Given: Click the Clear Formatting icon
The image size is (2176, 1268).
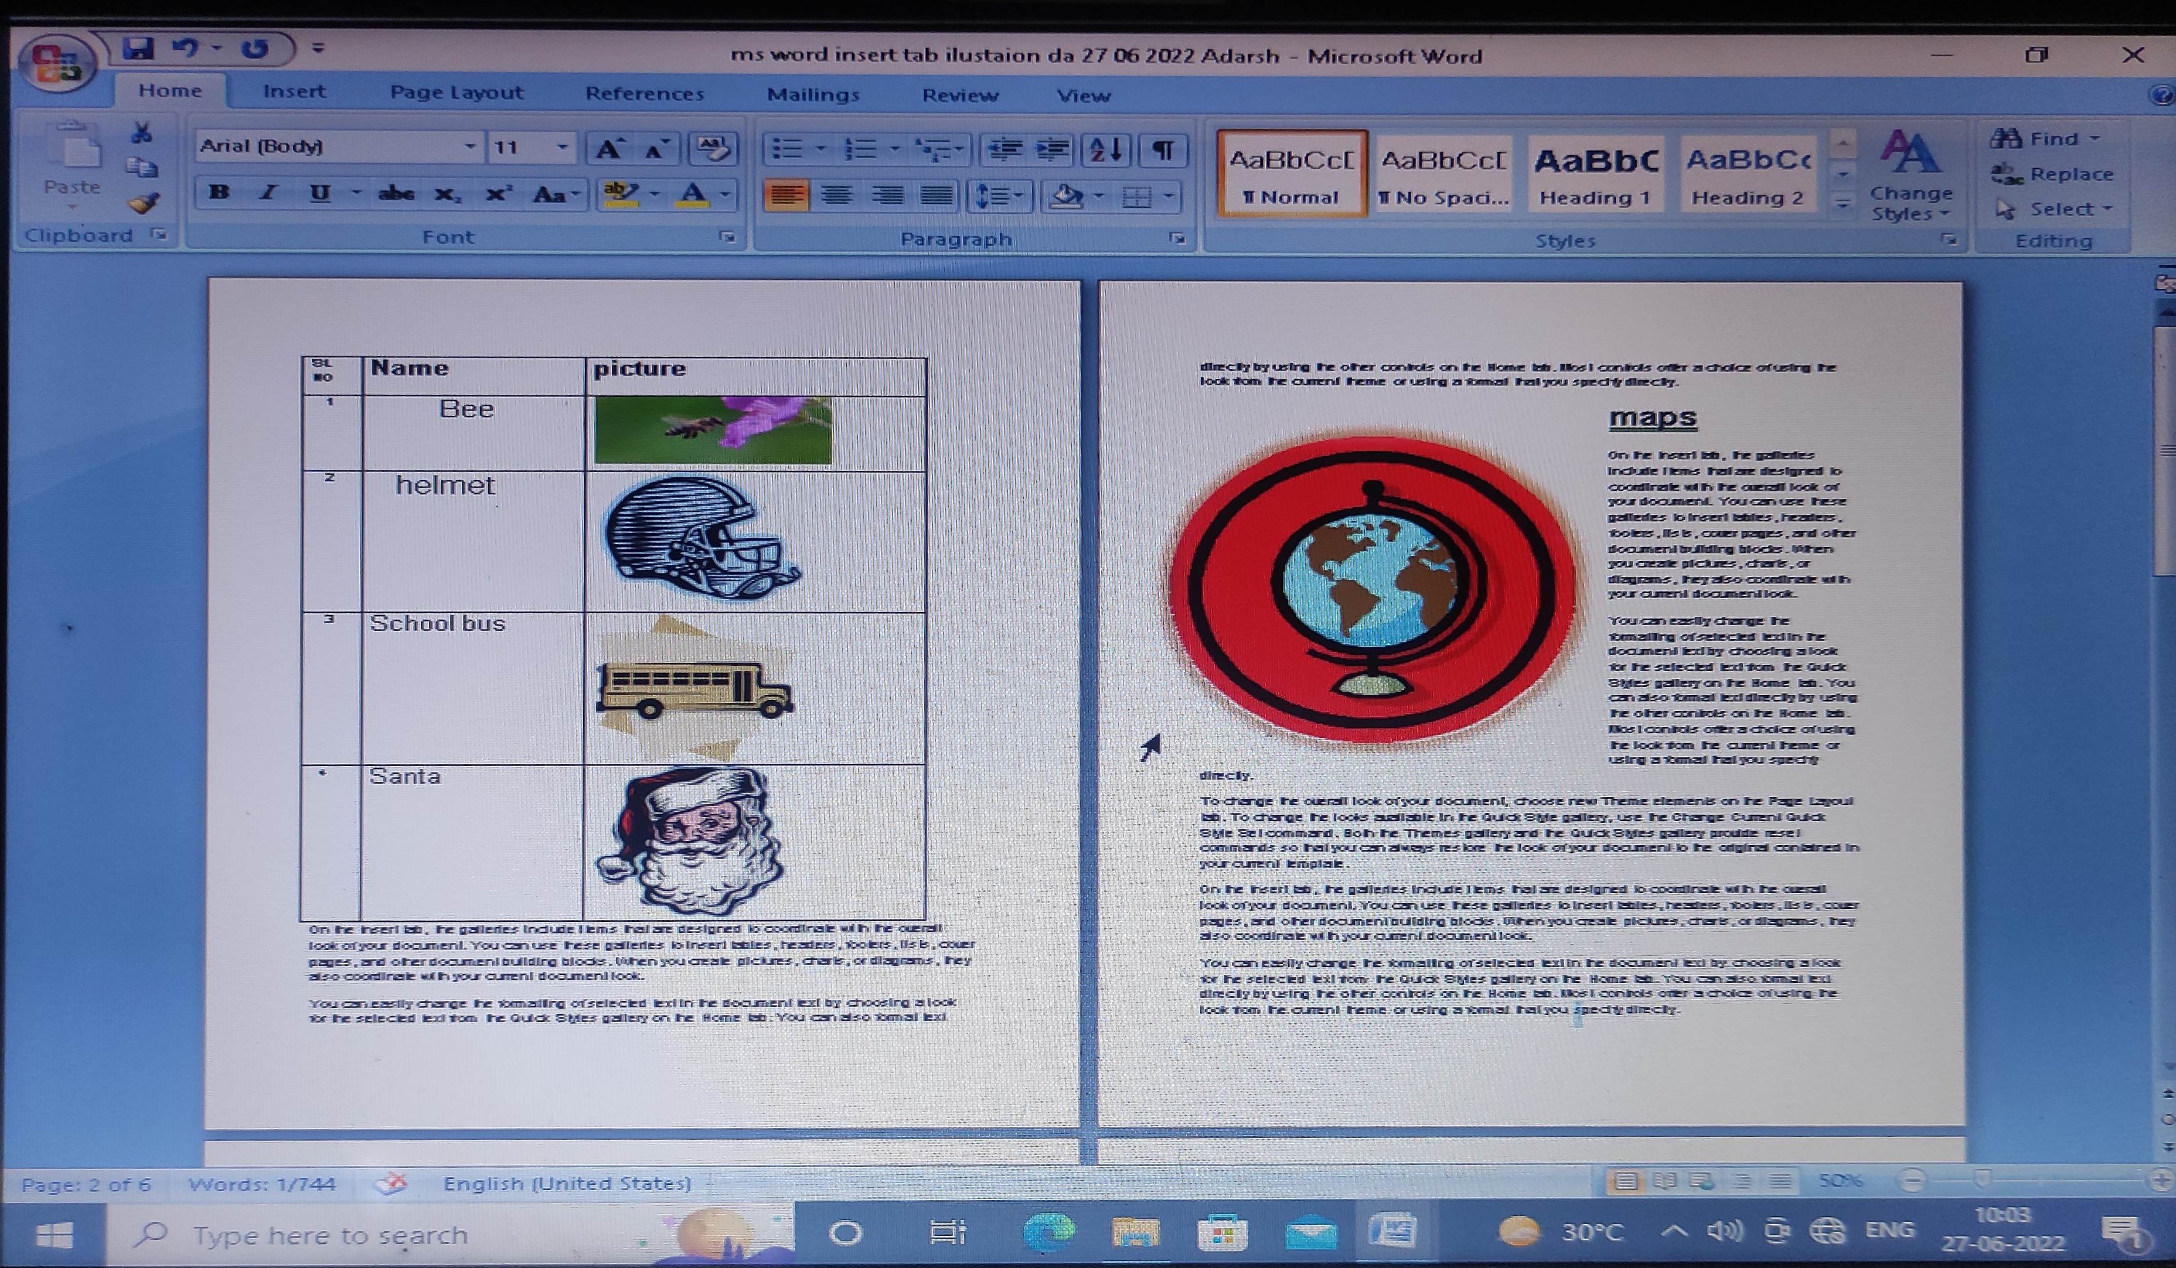Looking at the screenshot, I should (713, 148).
